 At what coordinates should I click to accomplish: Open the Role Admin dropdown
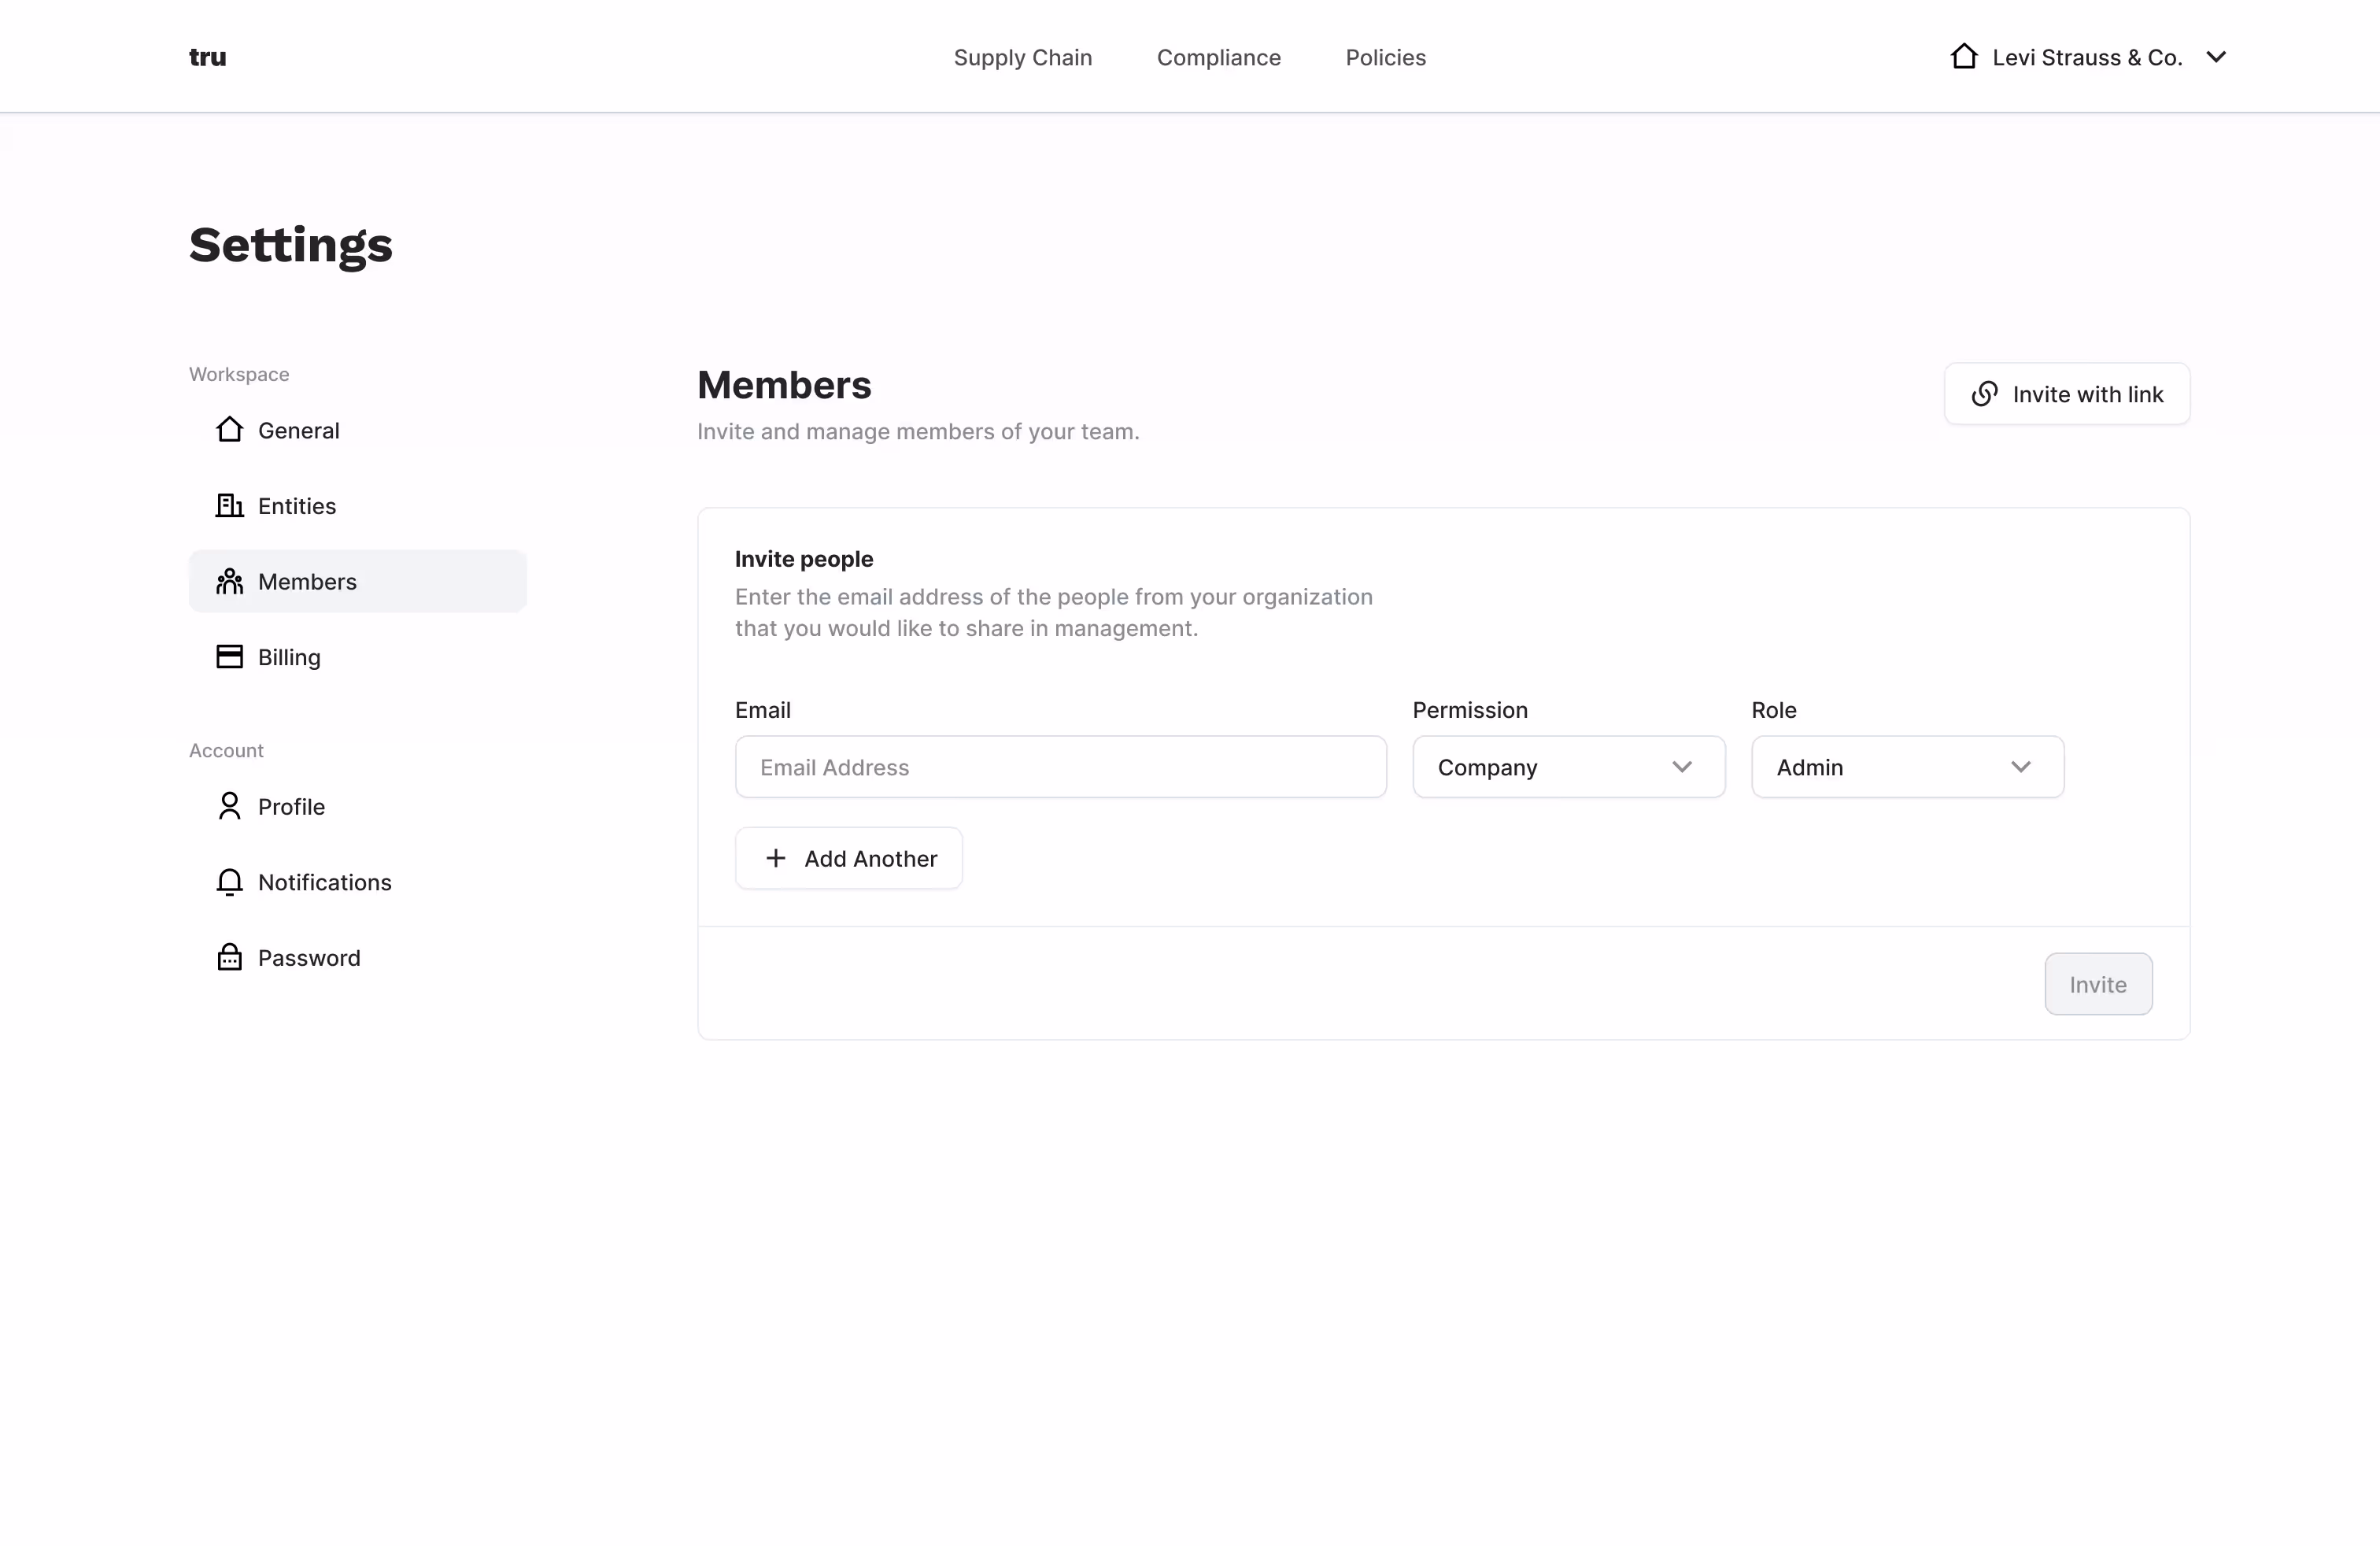(x=1906, y=766)
